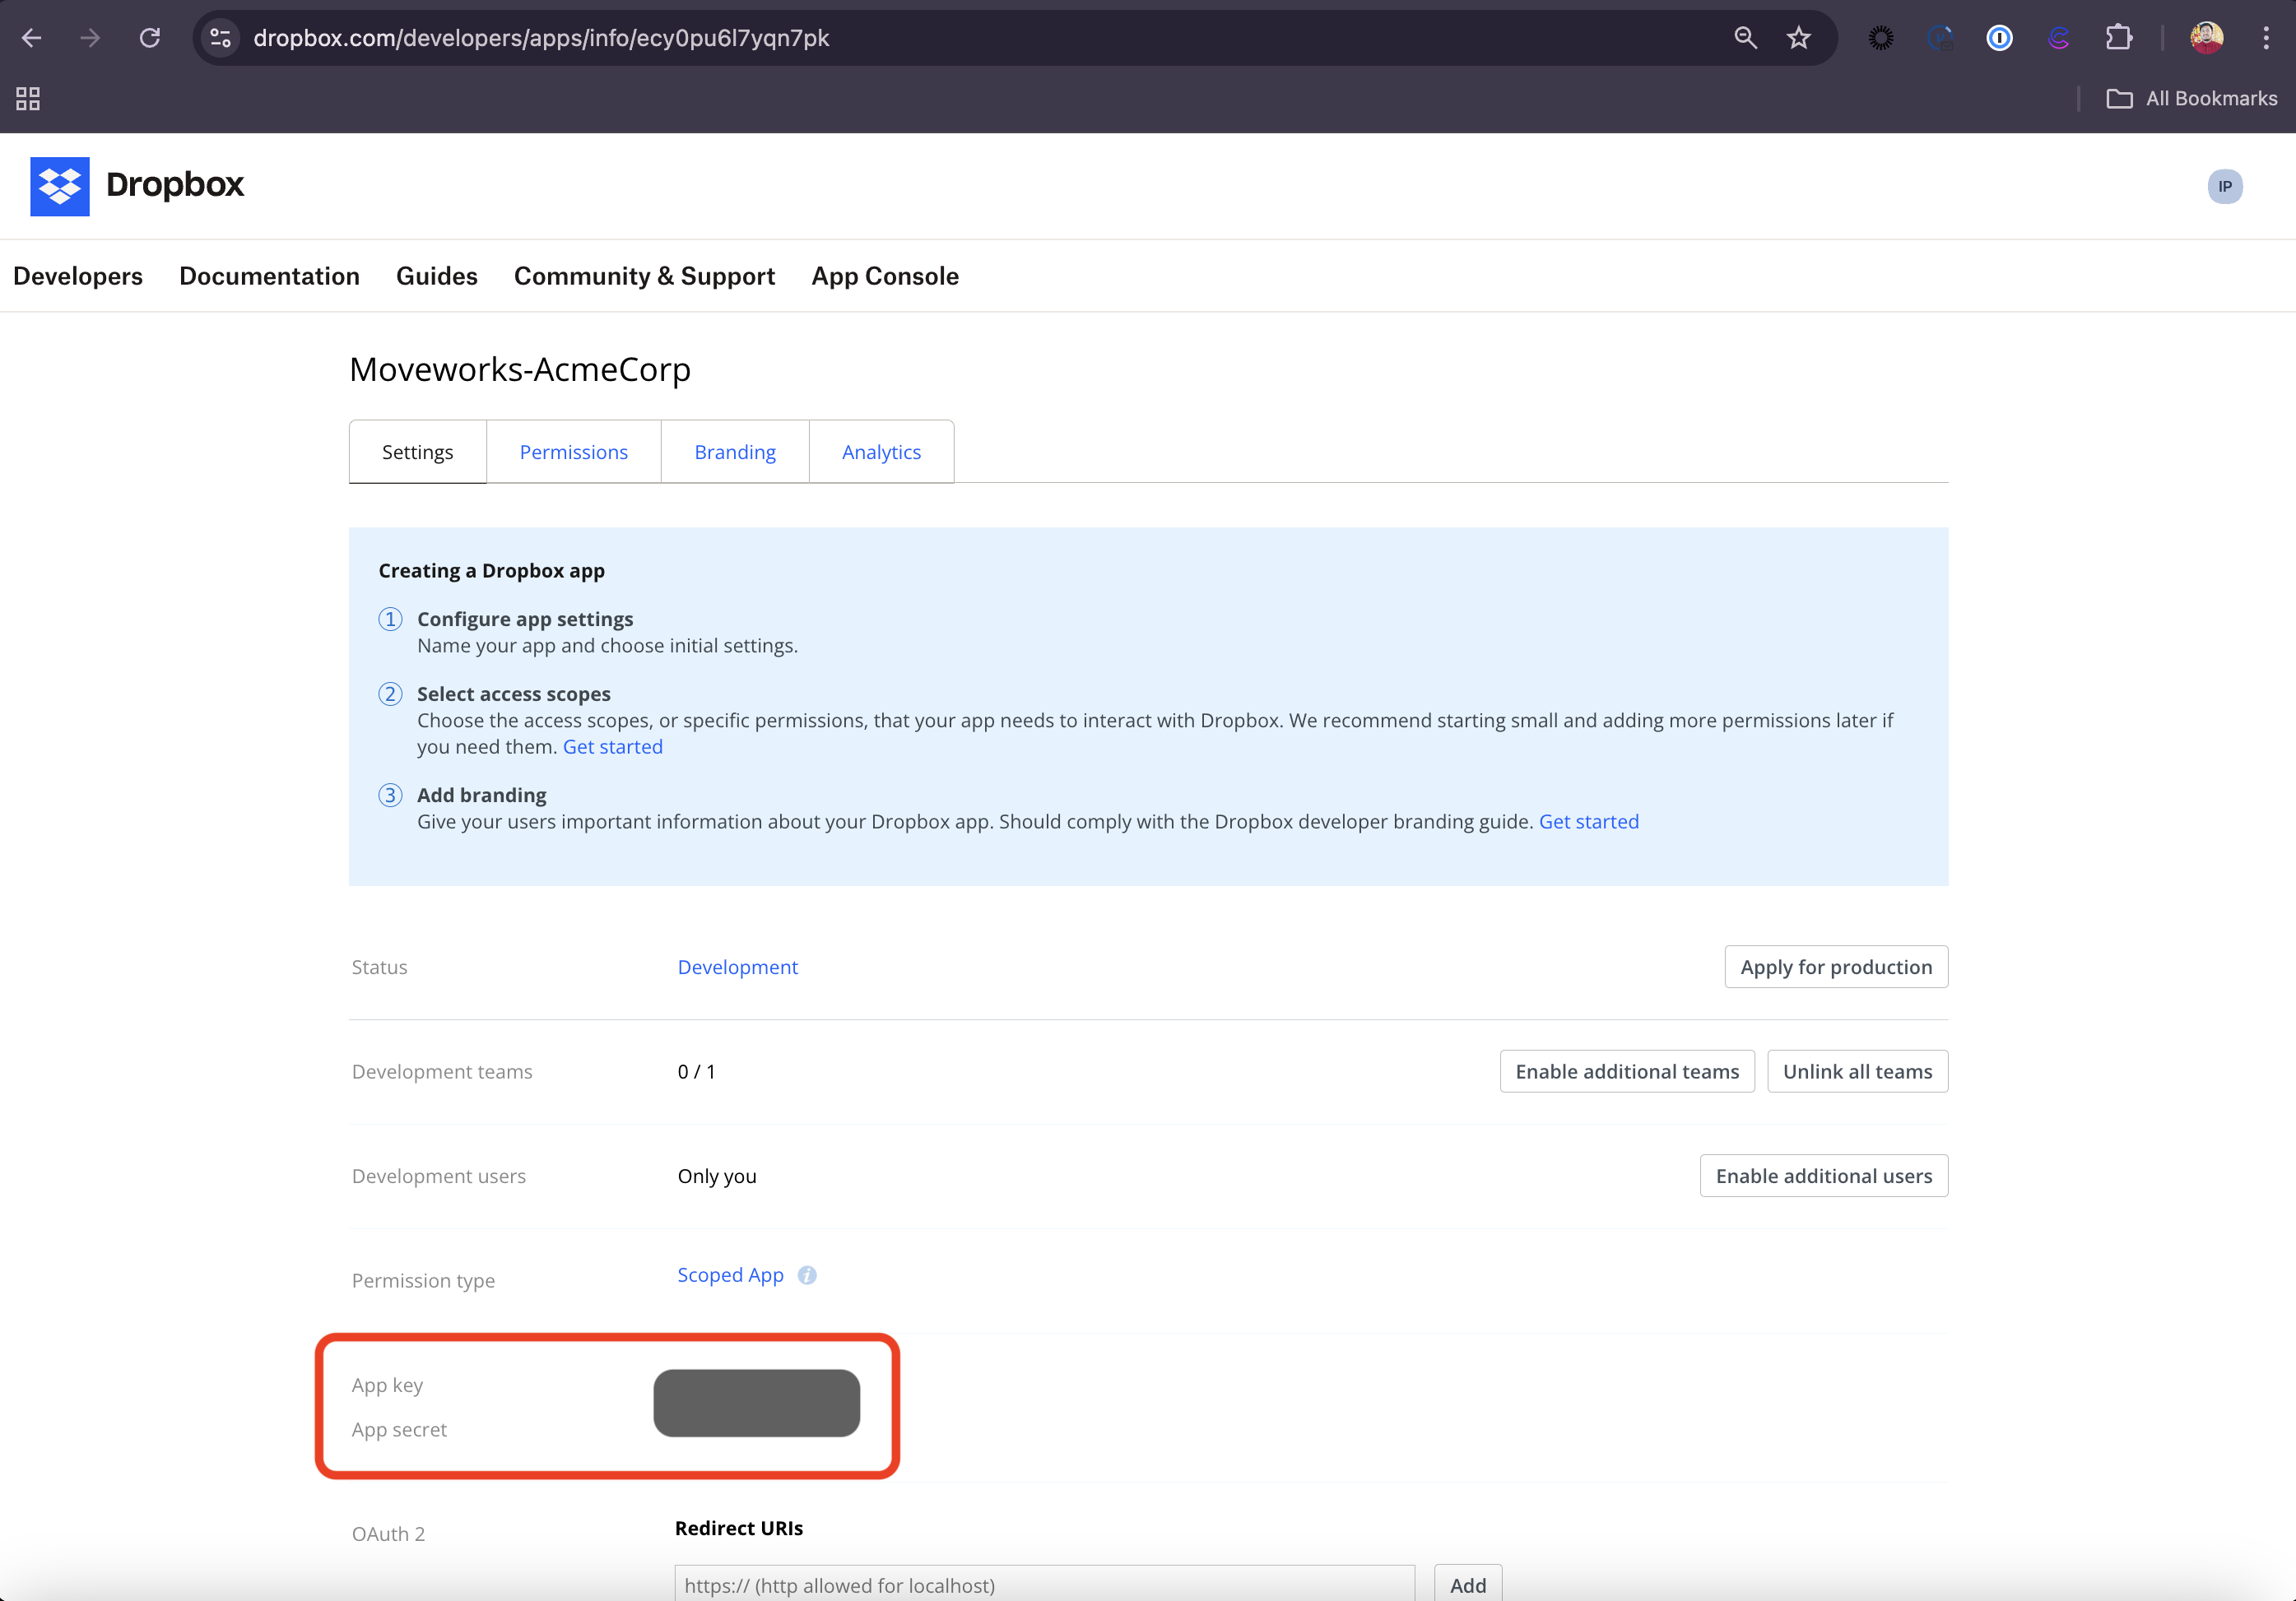Click the dark sunburst extension icon
Screen dimensions: 2296x1601
point(1880,38)
